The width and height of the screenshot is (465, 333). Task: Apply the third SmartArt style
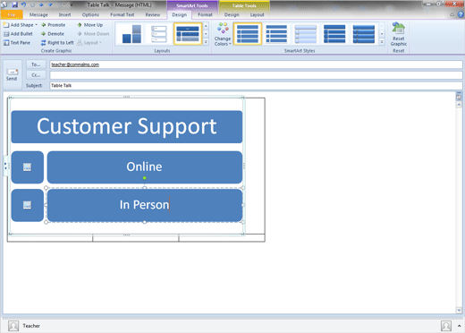click(306, 34)
